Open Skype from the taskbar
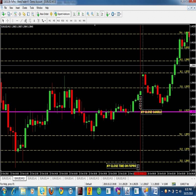 click(x=42, y=191)
